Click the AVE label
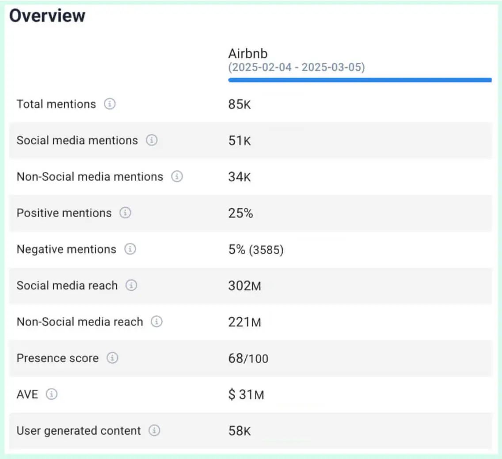The height and width of the screenshot is (459, 502). [27, 394]
